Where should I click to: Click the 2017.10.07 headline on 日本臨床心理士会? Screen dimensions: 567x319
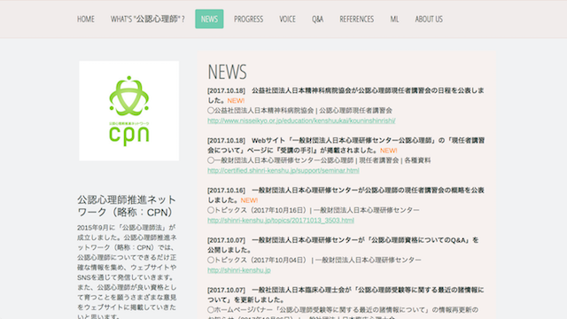pyautogui.click(x=346, y=295)
